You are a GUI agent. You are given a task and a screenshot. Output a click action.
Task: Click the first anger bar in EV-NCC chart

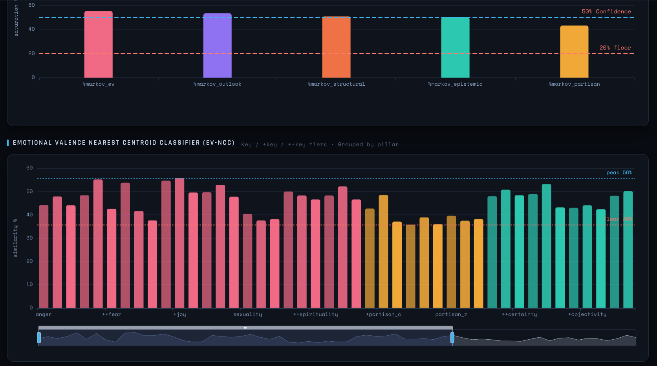click(x=44, y=256)
